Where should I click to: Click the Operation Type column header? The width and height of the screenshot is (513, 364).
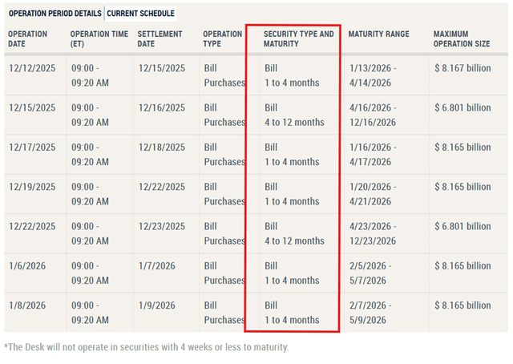[x=223, y=38]
